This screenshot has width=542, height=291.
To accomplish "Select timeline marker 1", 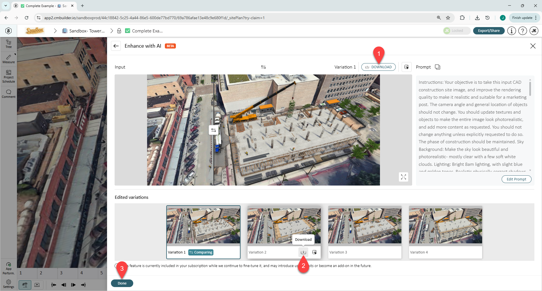I will (21, 273).
